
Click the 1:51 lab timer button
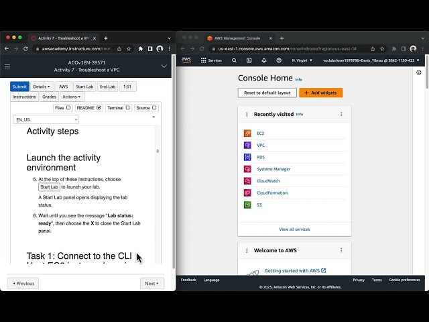[x=127, y=87]
